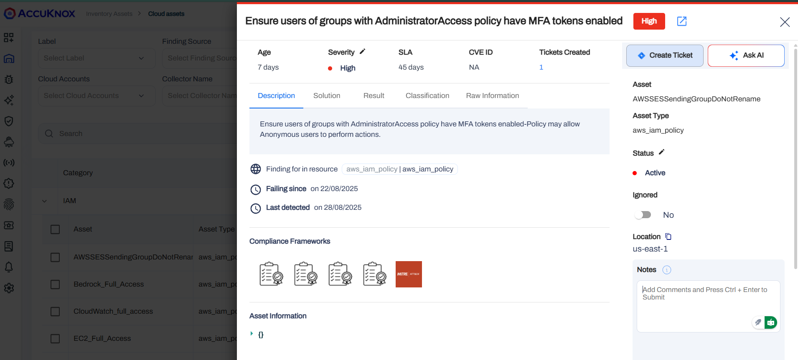Check the Bedrock_Full_Access row checkbox
Image resolution: width=798 pixels, height=360 pixels.
point(55,284)
